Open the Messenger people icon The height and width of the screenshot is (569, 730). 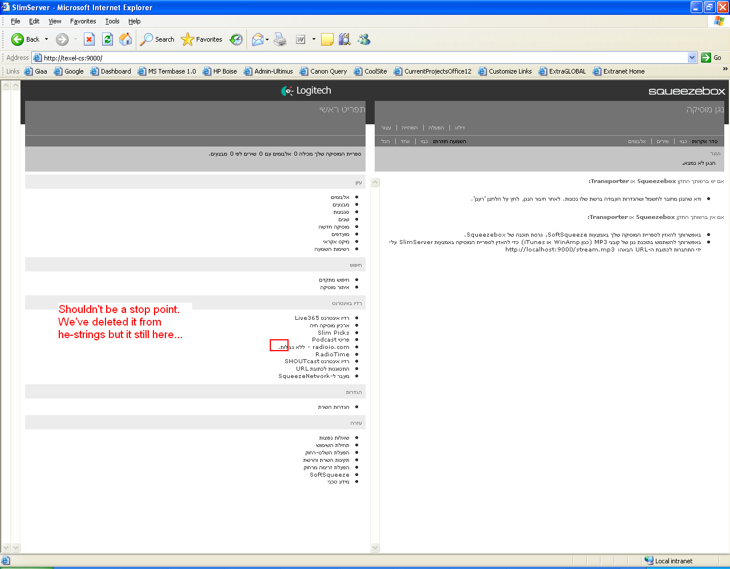pos(364,39)
